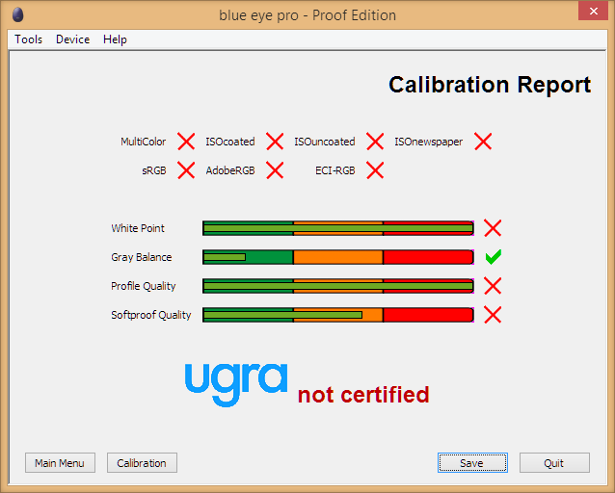This screenshot has width=615, height=493.
Task: Click the Profile Quality result bar
Action: 338,286
